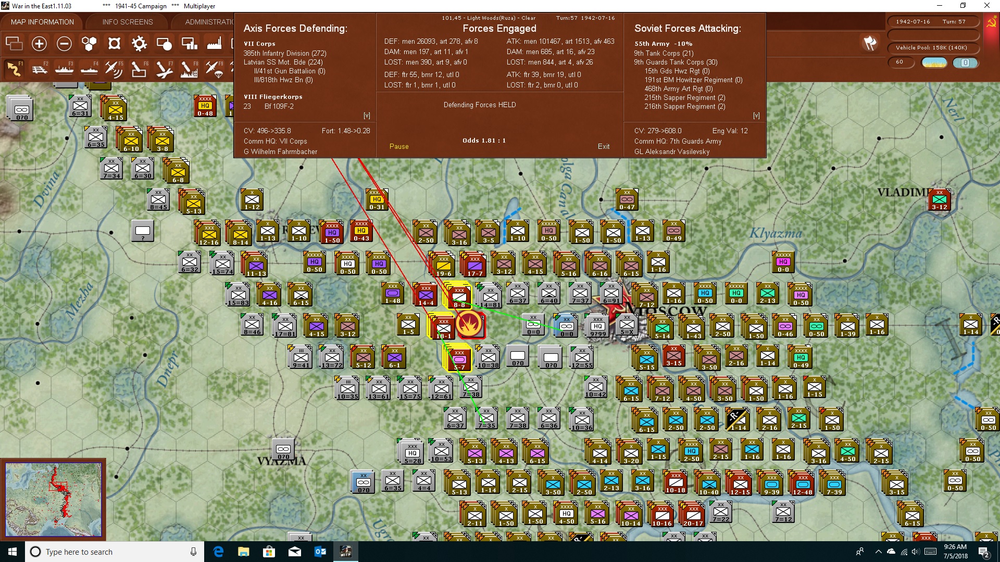Click the end turn flags icon

coord(870,44)
